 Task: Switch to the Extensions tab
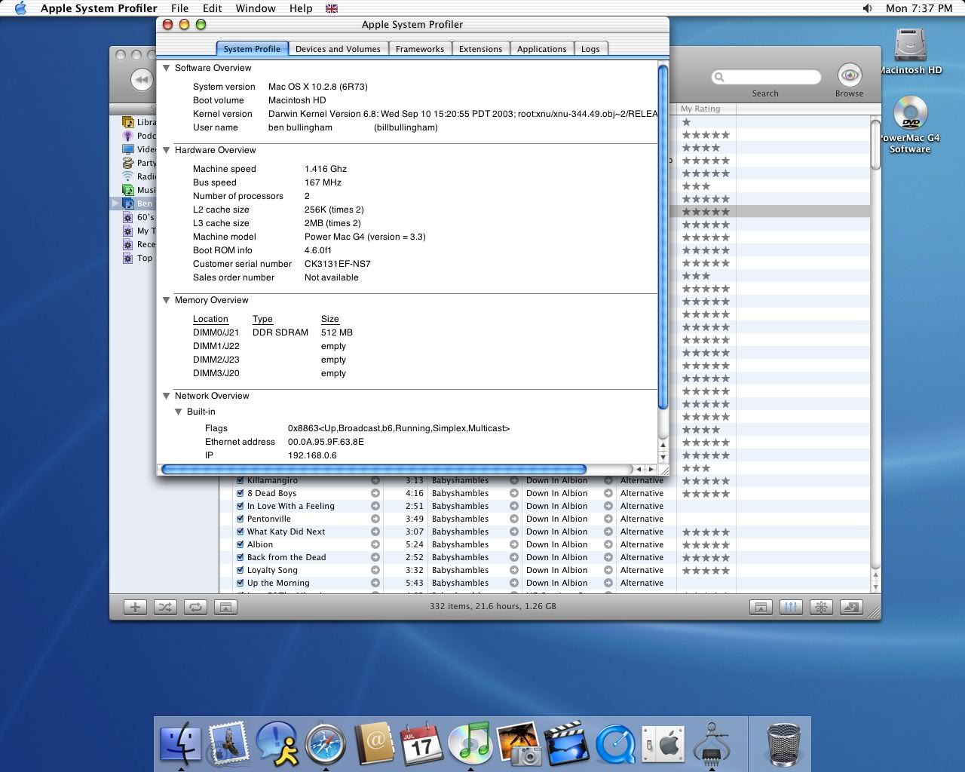[480, 49]
